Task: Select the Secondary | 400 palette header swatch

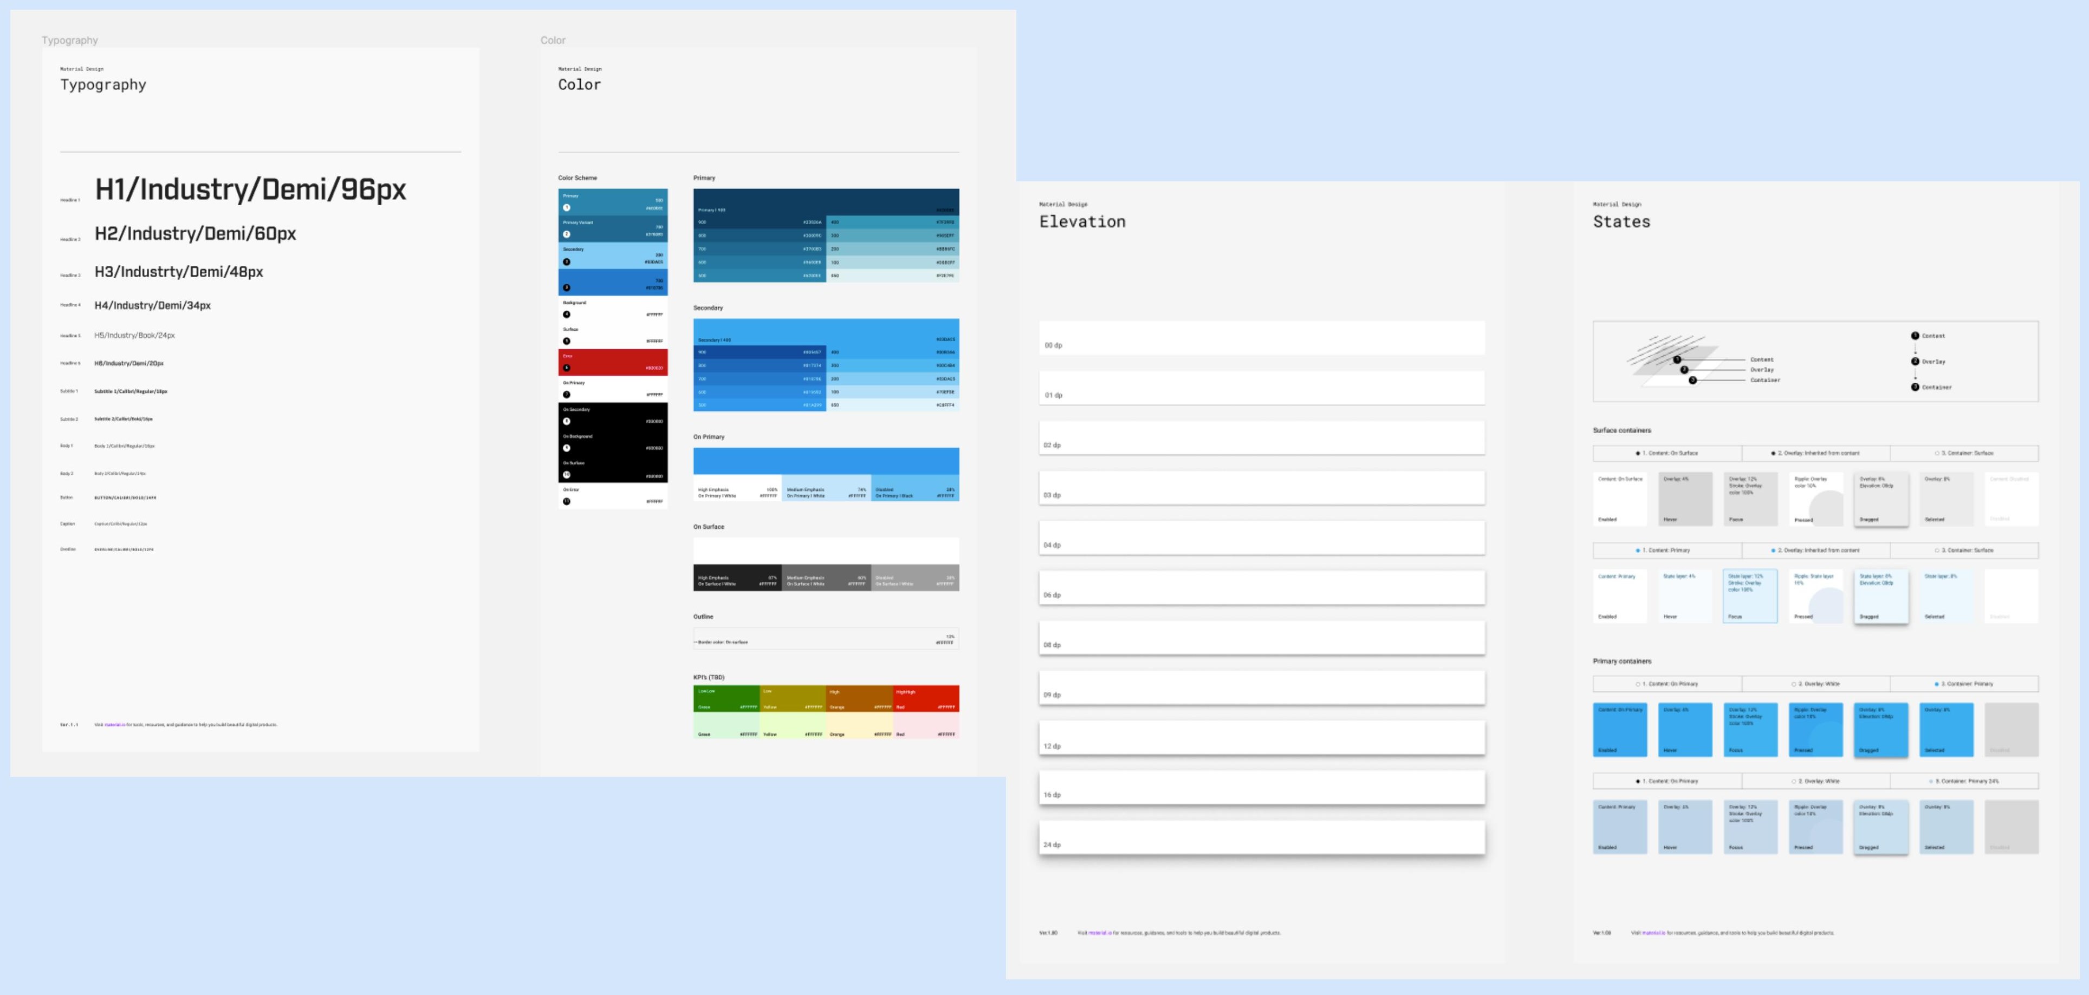Action: (826, 332)
